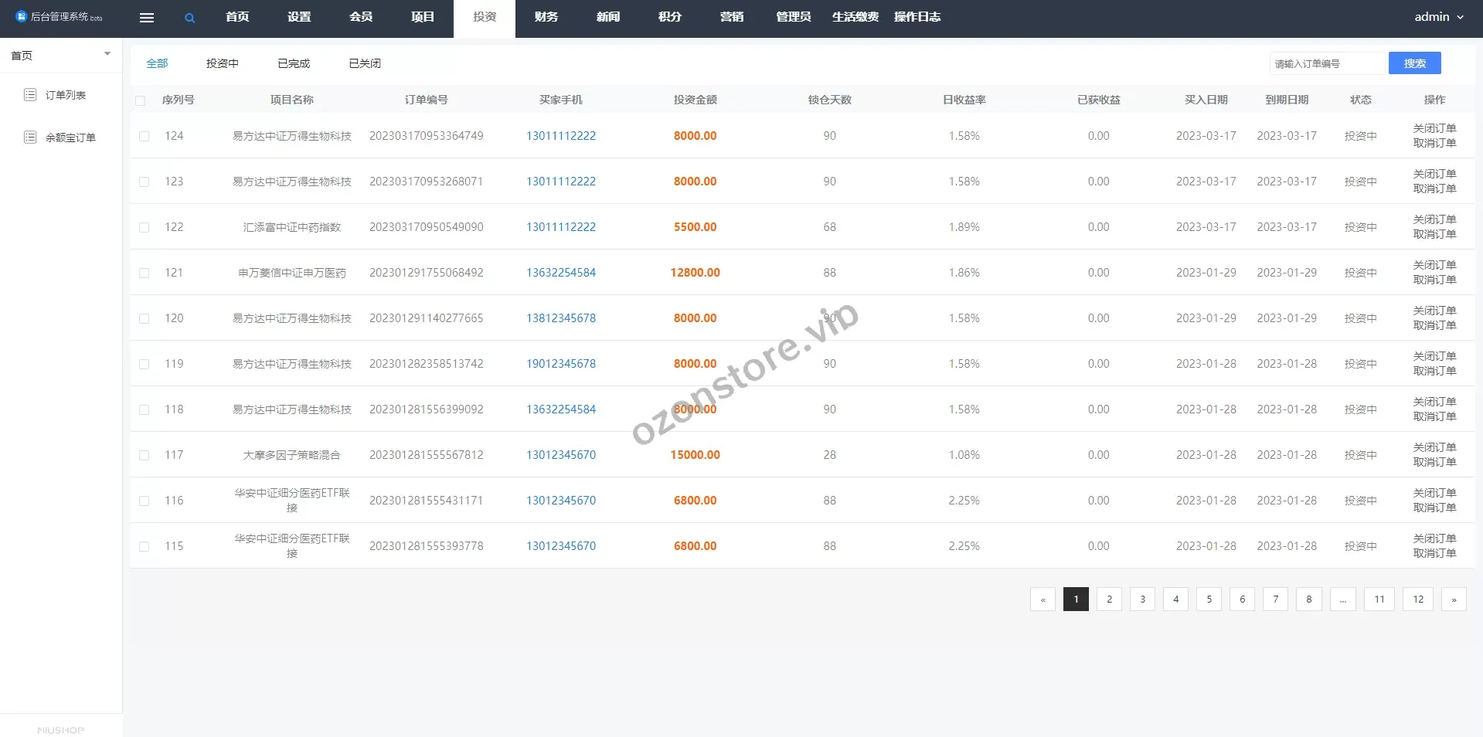Switch to the 投资中 filter tab
The height and width of the screenshot is (737, 1483).
pyautogui.click(x=222, y=63)
